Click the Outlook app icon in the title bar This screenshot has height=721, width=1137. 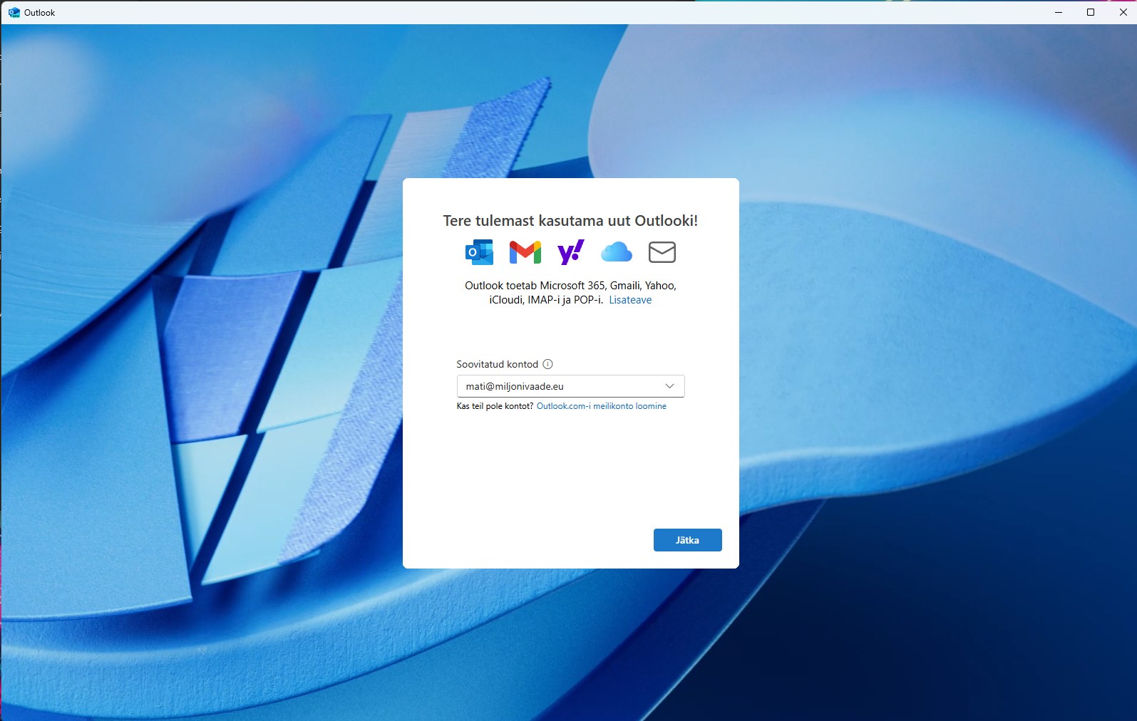coord(14,12)
